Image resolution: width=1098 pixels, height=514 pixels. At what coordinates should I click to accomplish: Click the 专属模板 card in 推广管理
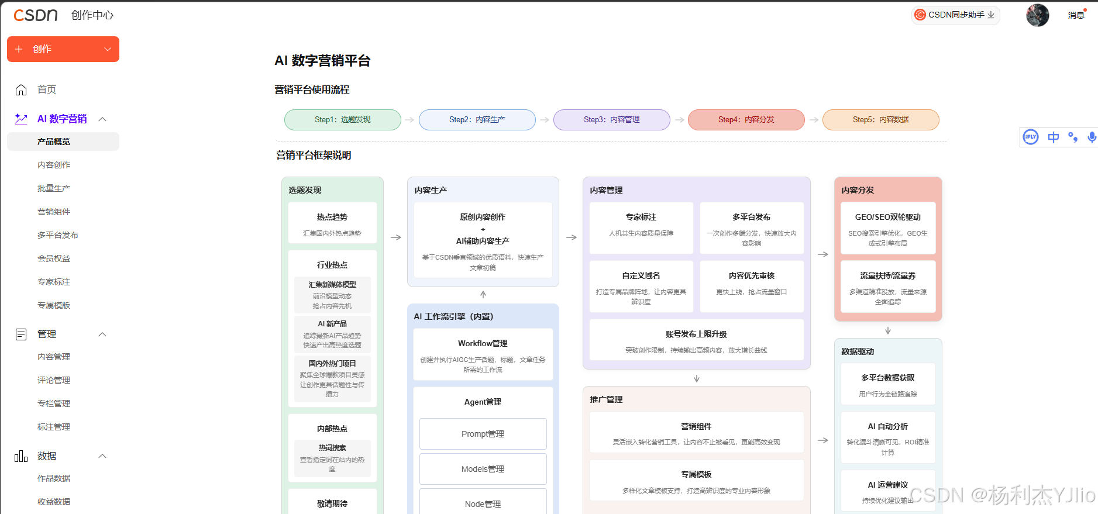pos(697,480)
